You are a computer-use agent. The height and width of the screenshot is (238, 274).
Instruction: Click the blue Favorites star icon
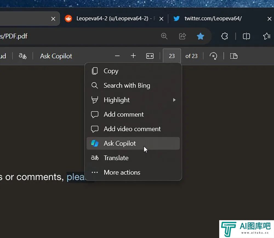(x=200, y=36)
